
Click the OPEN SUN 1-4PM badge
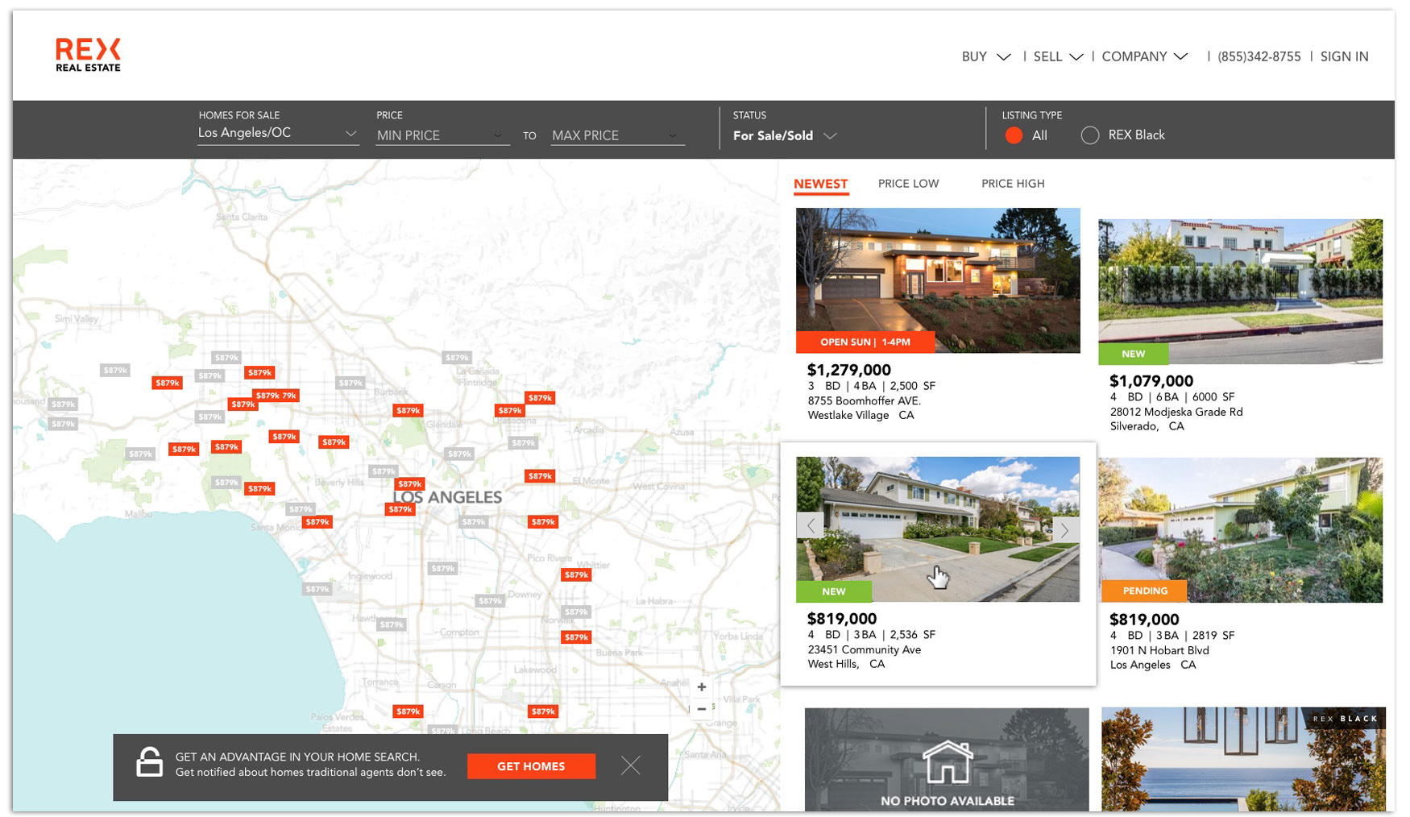pyautogui.click(x=865, y=342)
